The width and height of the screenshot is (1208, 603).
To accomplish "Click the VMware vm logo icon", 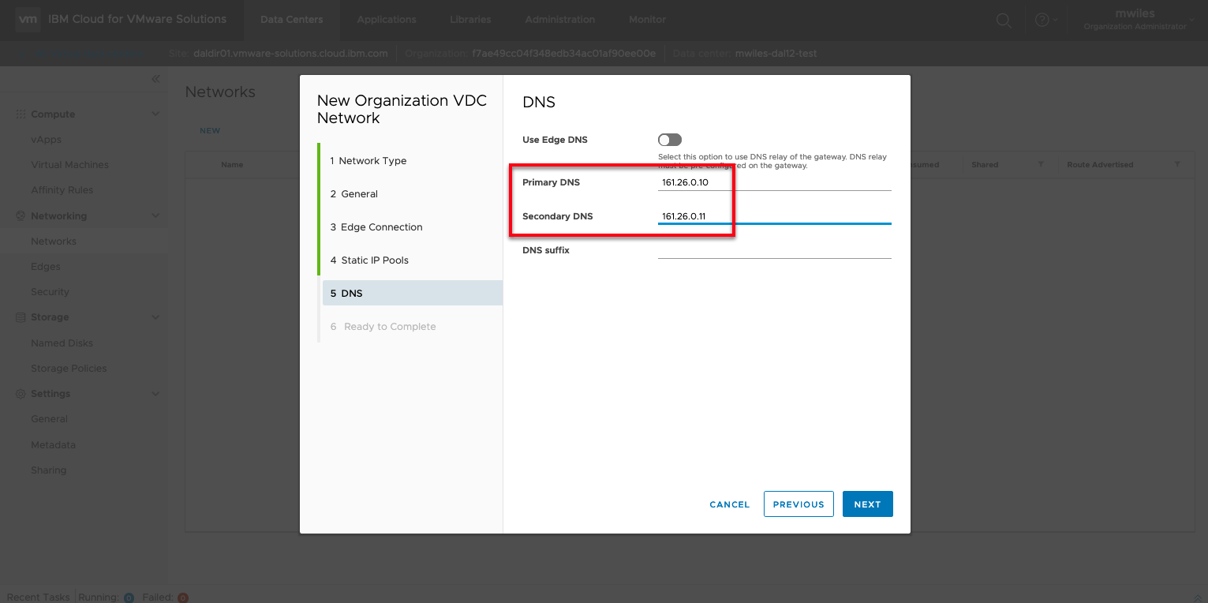I will pos(28,20).
